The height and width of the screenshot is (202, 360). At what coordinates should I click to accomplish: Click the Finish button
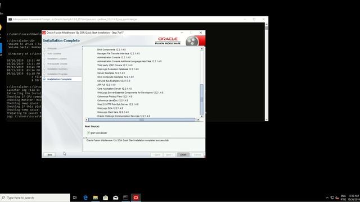pos(183,155)
